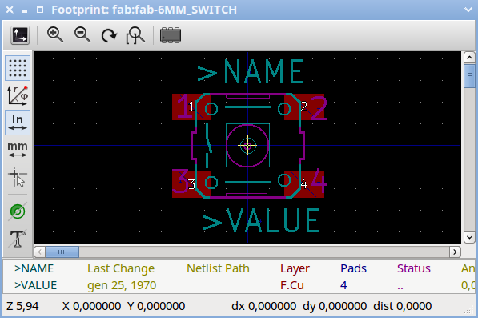This screenshot has height=318, width=478.
Task: Click the F.Cu layer value
Action: tap(292, 285)
